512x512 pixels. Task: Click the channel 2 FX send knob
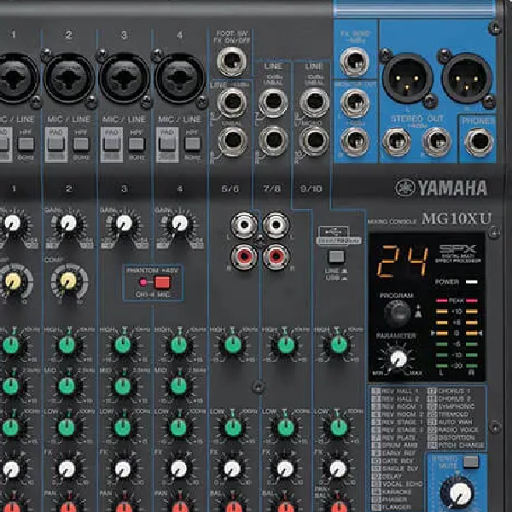[67, 469]
